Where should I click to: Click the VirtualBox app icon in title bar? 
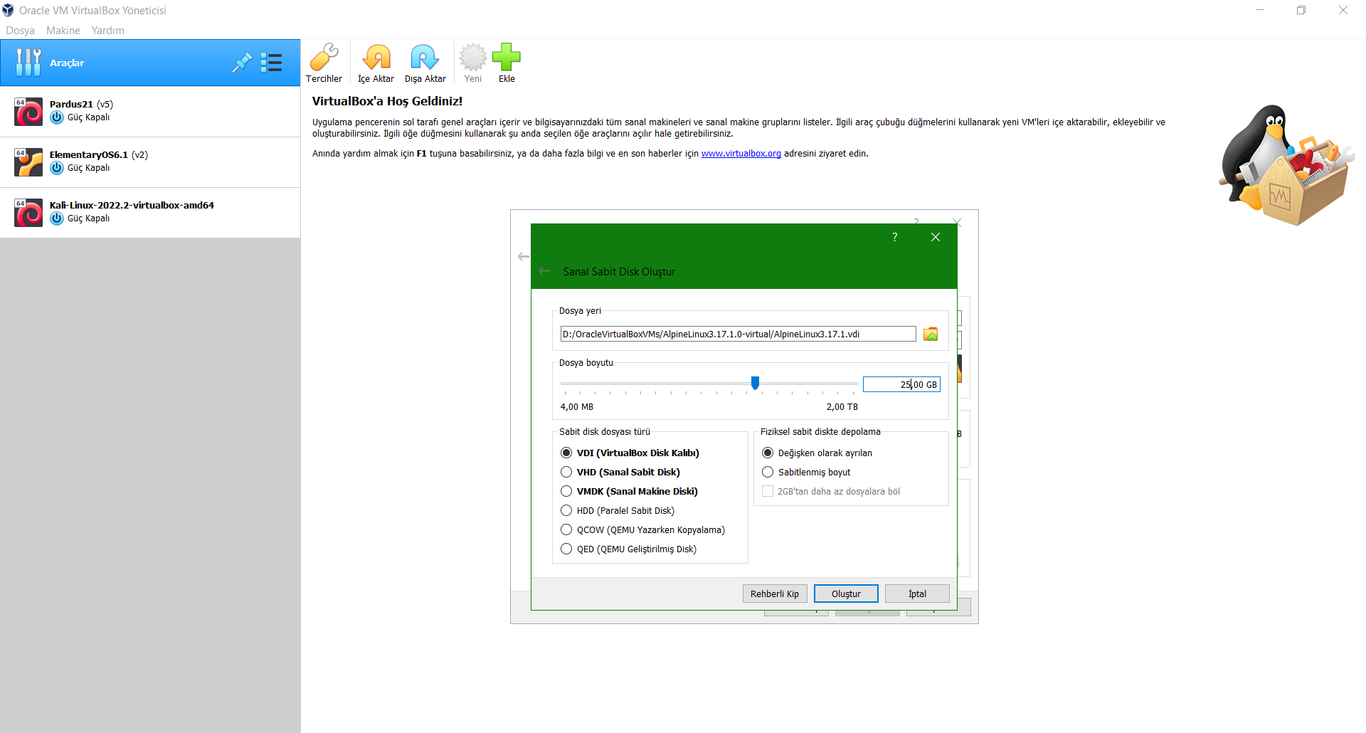[x=8, y=10]
